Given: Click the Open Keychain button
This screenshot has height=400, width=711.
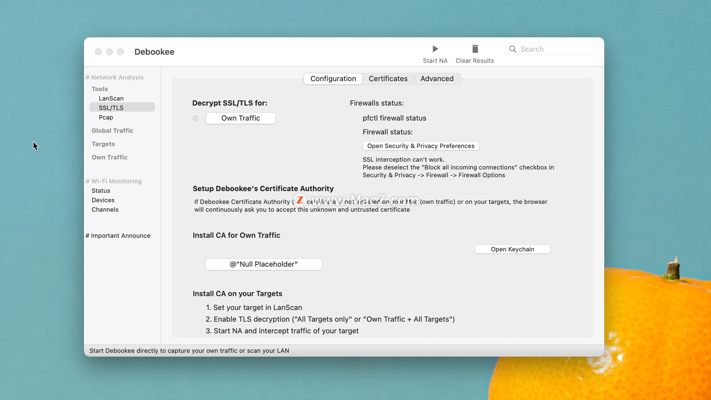Looking at the screenshot, I should point(513,249).
